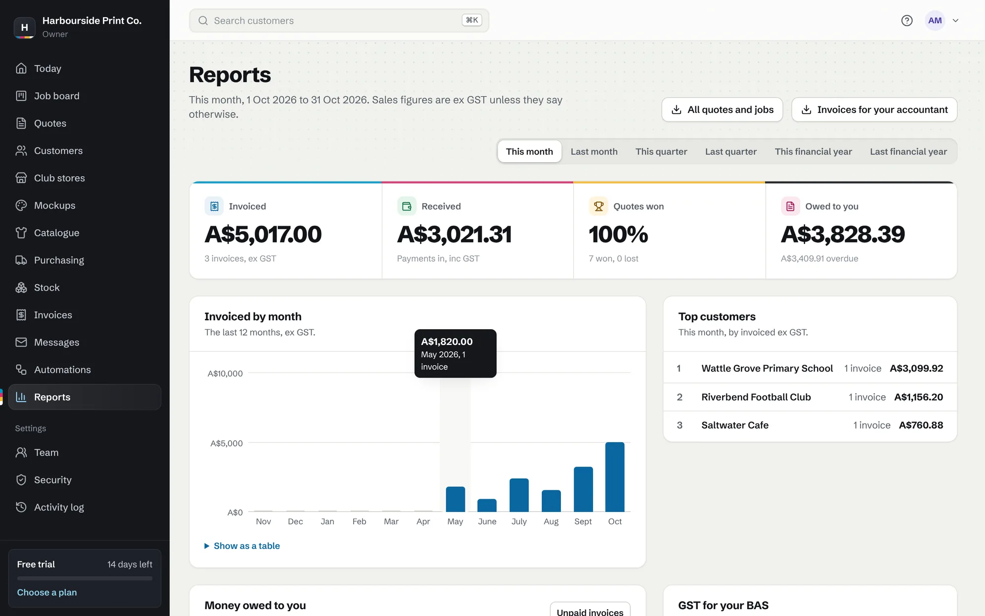The width and height of the screenshot is (985, 616).
Task: Go to Customers via its sidebar icon
Action: pos(21,151)
